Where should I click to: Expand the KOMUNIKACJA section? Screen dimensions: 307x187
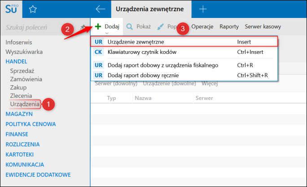(x=25, y=165)
